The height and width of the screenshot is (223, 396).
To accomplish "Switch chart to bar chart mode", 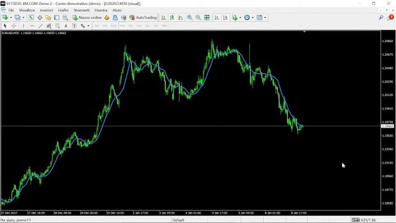I will (x=163, y=17).
